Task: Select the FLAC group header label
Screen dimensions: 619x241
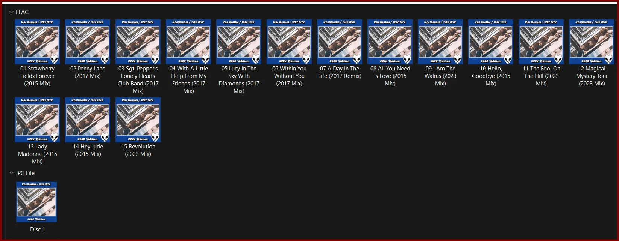Action: coord(22,12)
